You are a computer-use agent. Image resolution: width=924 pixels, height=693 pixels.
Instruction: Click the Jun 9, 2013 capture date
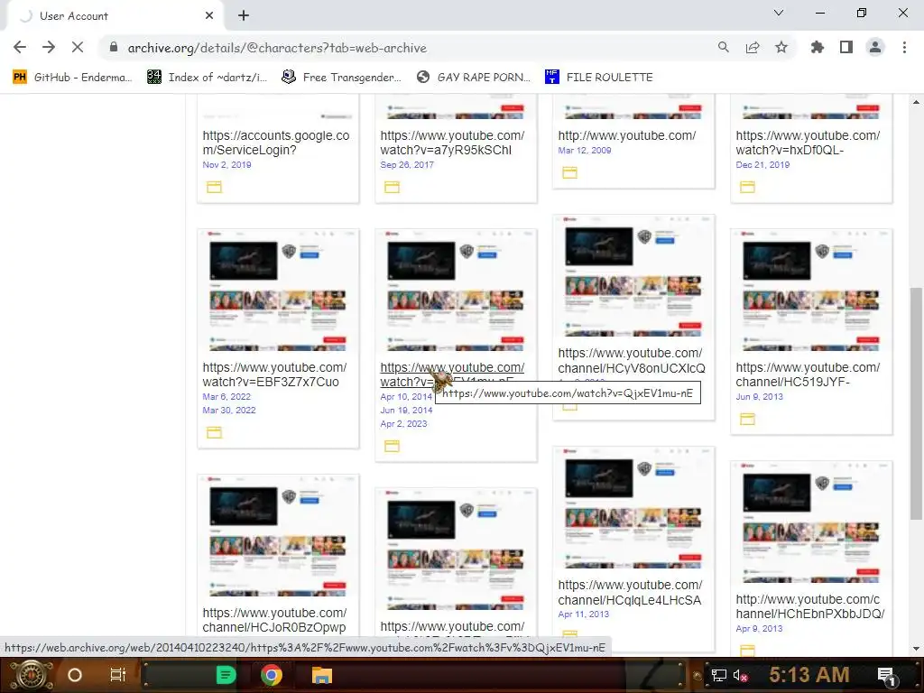[x=759, y=397]
